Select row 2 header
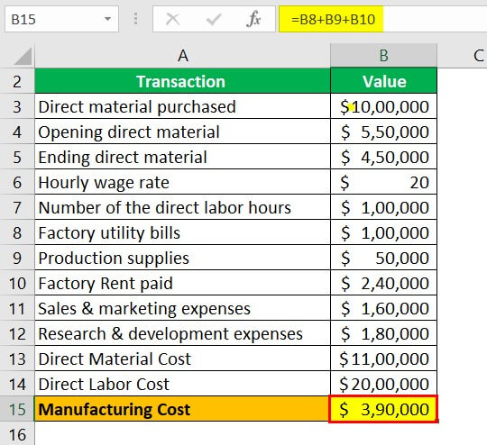 pyautogui.click(x=17, y=81)
